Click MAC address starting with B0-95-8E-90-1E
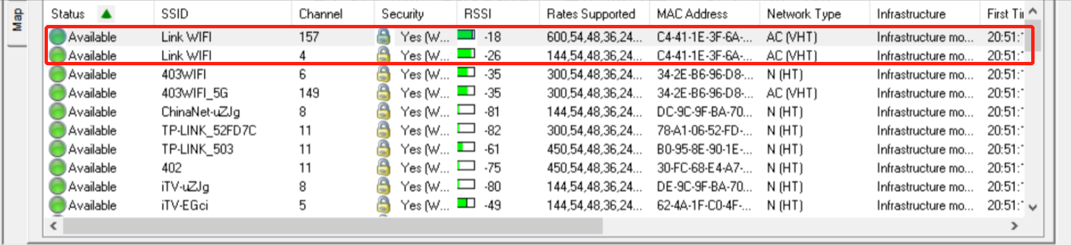 705,149
